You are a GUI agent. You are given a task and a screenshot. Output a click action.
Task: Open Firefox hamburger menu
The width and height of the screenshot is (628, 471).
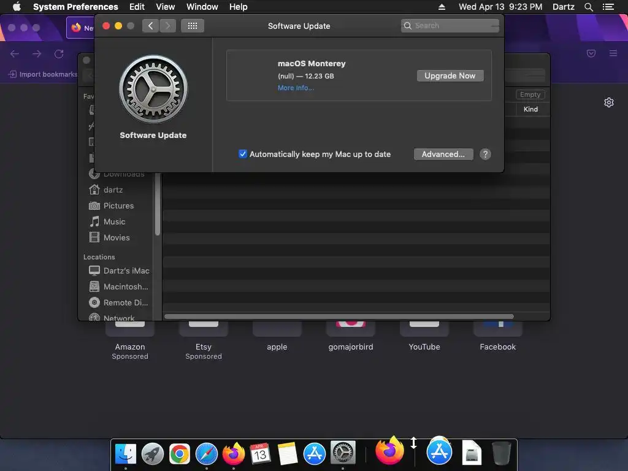pos(613,53)
